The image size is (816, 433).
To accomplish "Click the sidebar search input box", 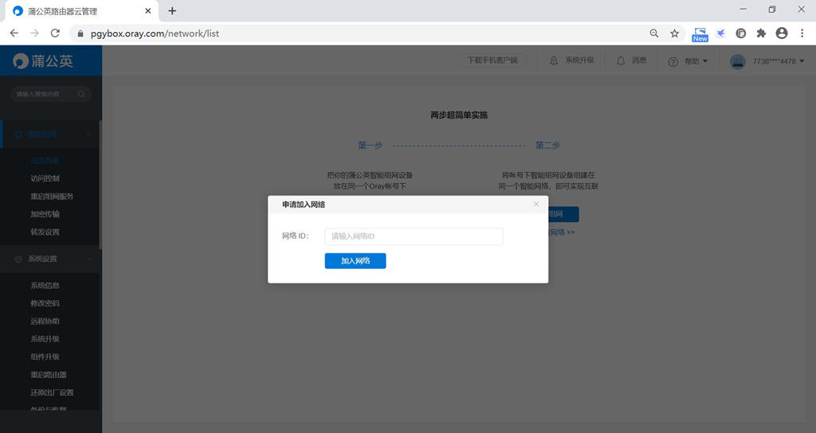I will coord(51,94).
